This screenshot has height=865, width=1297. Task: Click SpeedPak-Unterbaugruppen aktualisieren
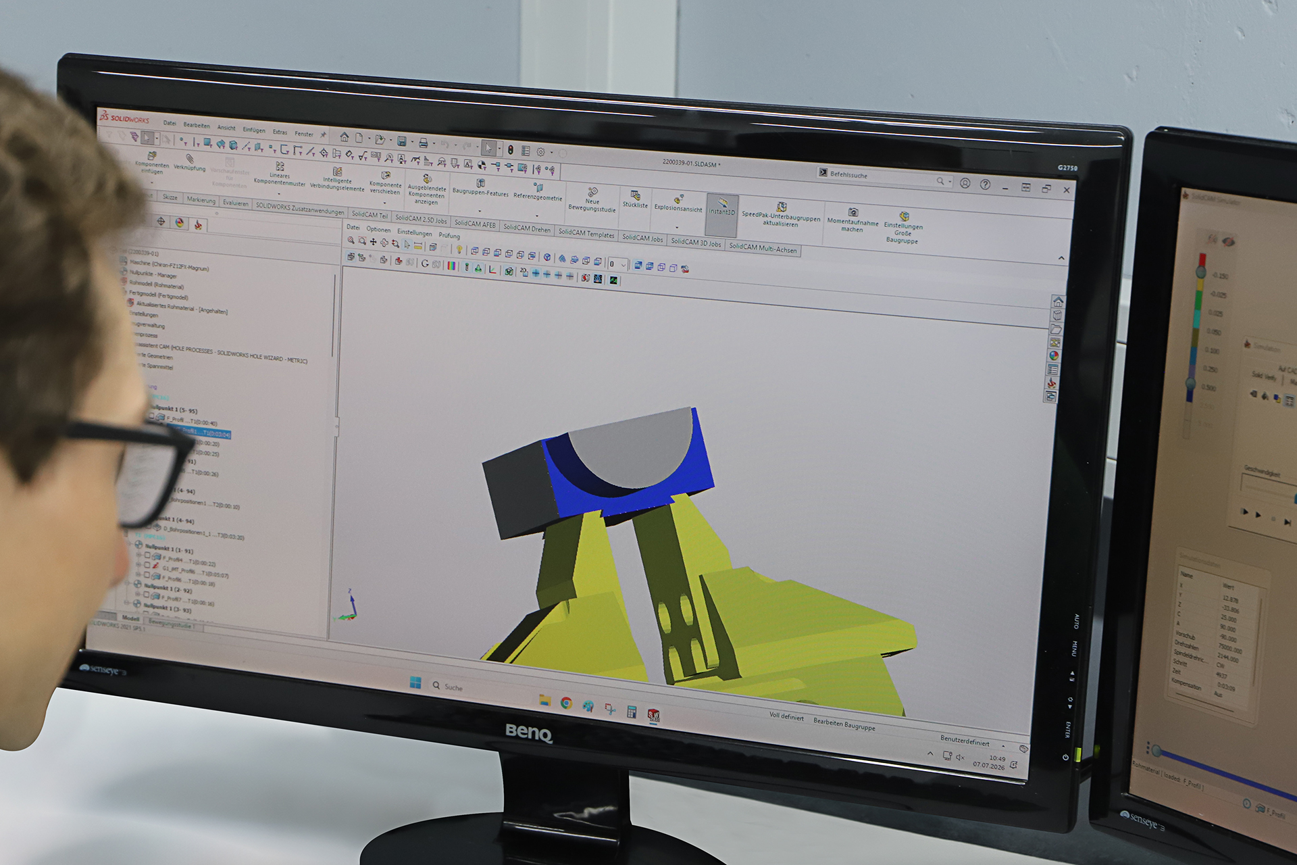781,214
